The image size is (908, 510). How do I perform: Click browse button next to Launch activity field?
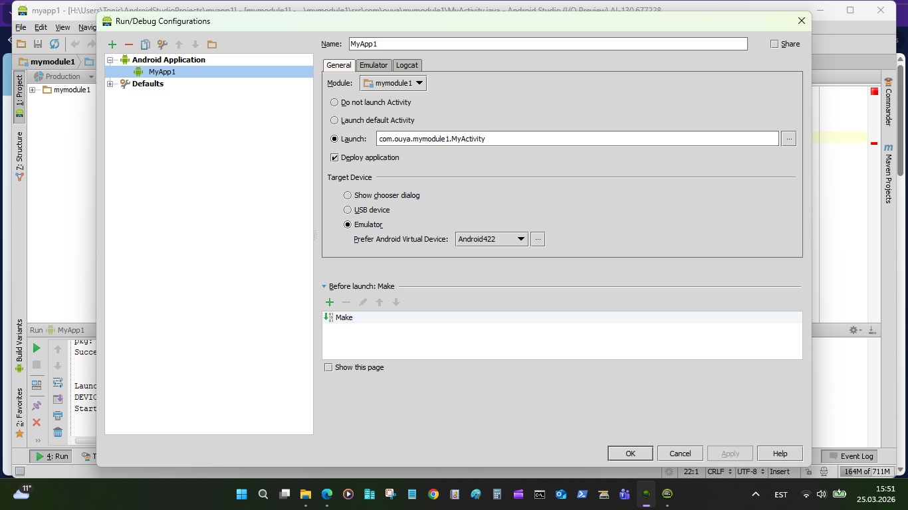pyautogui.click(x=788, y=139)
